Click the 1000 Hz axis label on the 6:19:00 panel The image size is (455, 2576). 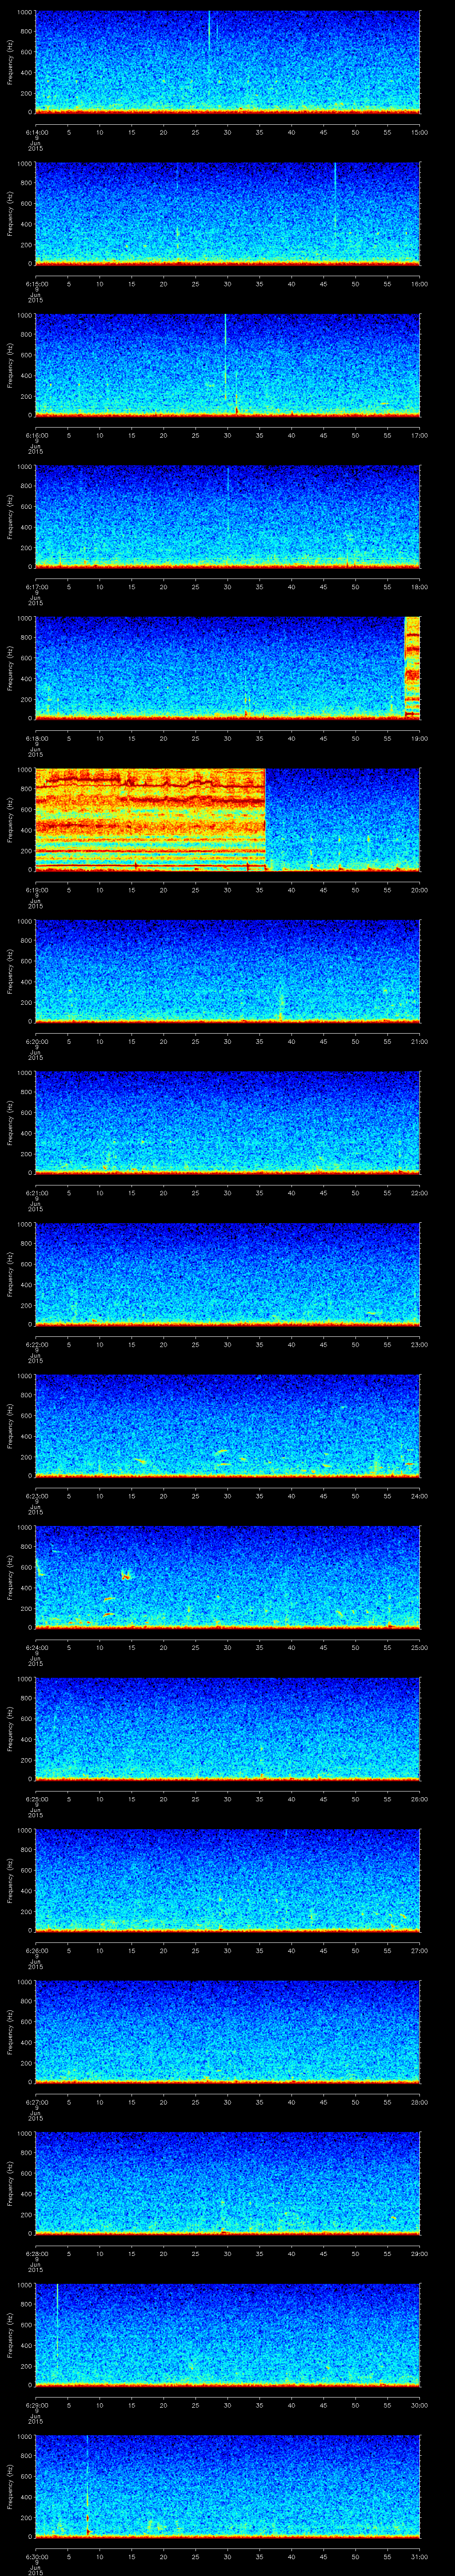(x=24, y=770)
